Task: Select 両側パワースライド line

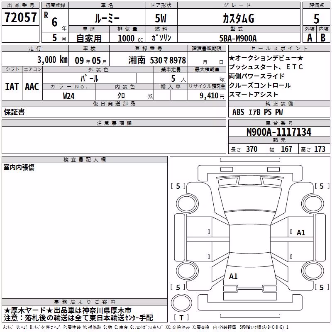Action: (x=256, y=76)
